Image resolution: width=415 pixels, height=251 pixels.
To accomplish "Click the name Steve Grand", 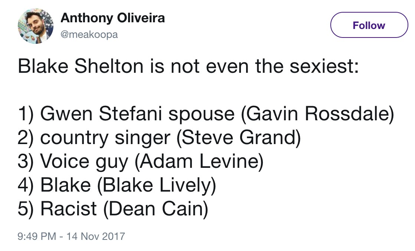I will tap(238, 138).
